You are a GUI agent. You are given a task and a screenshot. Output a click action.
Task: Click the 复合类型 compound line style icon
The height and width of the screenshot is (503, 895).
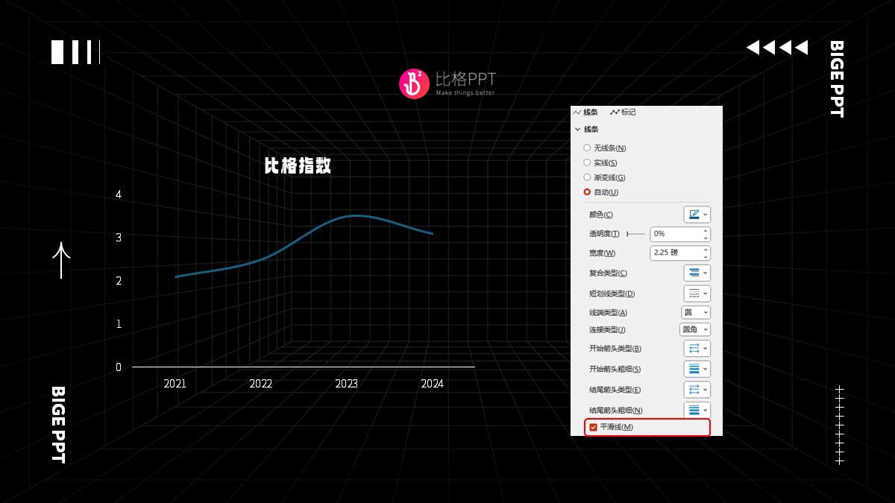click(694, 273)
